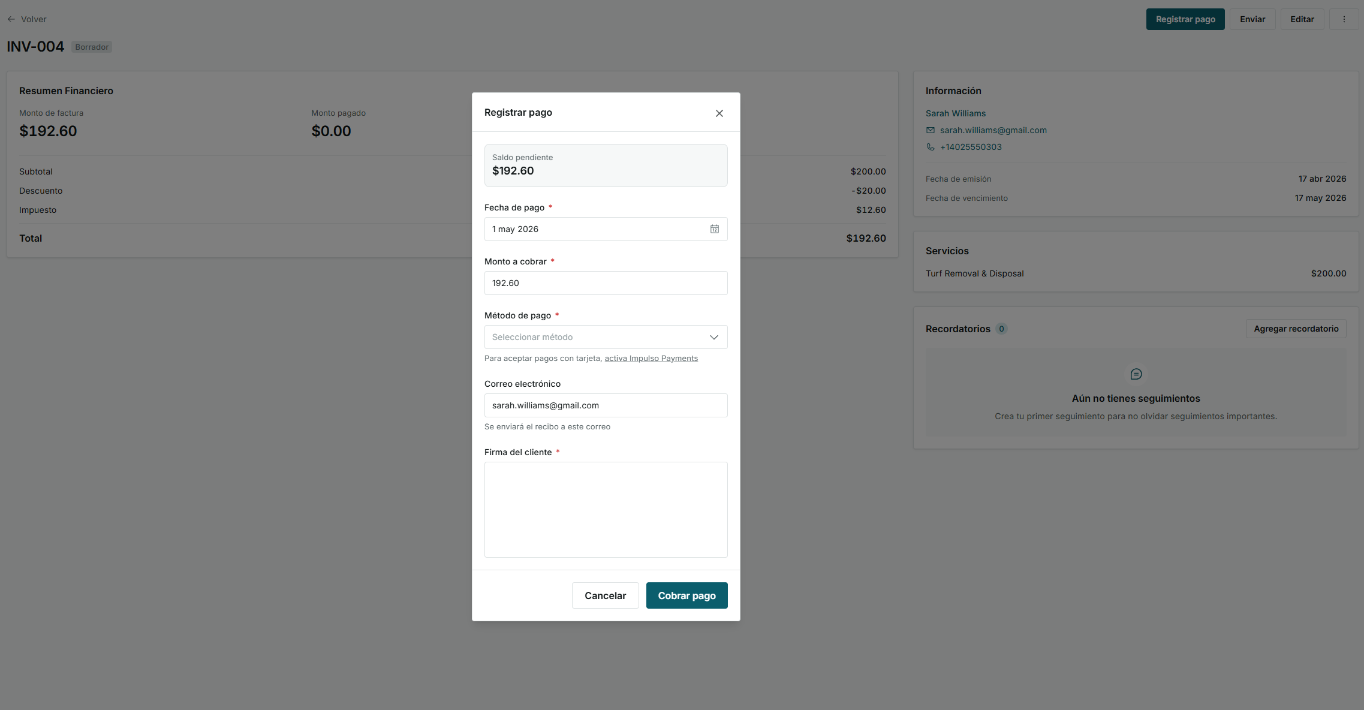Close the Registrar pago dialog with X
The height and width of the screenshot is (710, 1364).
[x=719, y=113]
